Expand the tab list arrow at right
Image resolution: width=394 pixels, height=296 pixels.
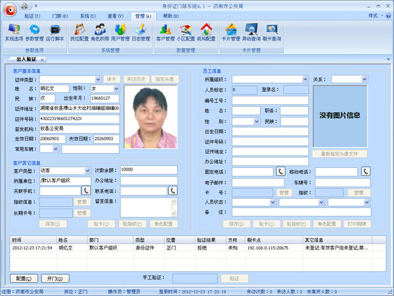388,60
